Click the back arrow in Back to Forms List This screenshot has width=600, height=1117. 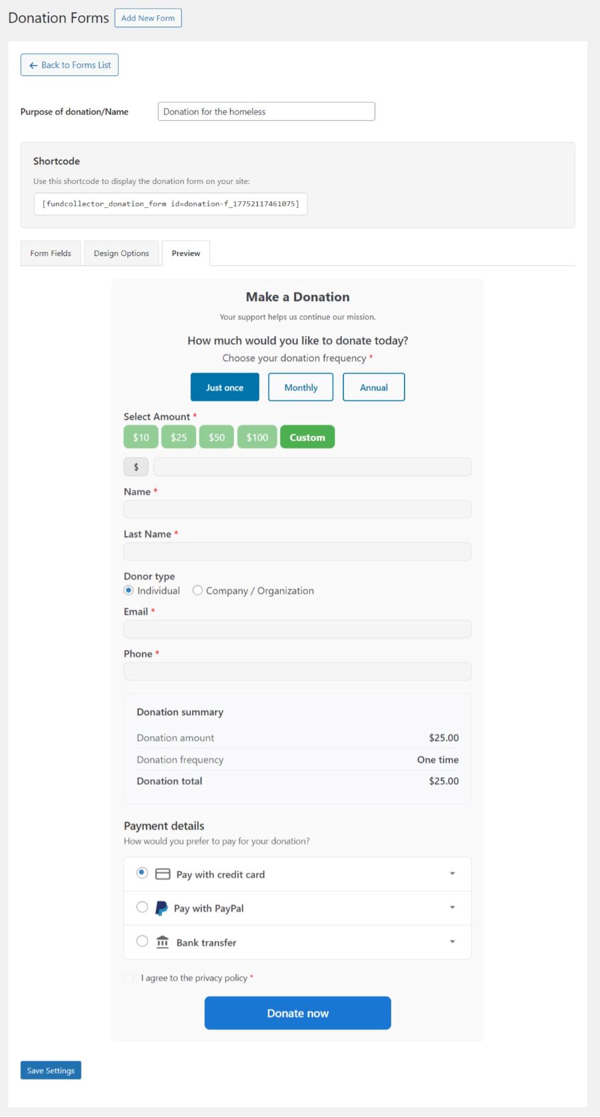tap(33, 65)
